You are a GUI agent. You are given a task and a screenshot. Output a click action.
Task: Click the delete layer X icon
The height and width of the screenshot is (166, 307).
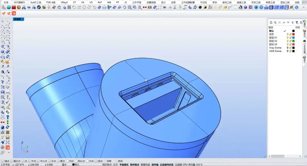coord(279,22)
